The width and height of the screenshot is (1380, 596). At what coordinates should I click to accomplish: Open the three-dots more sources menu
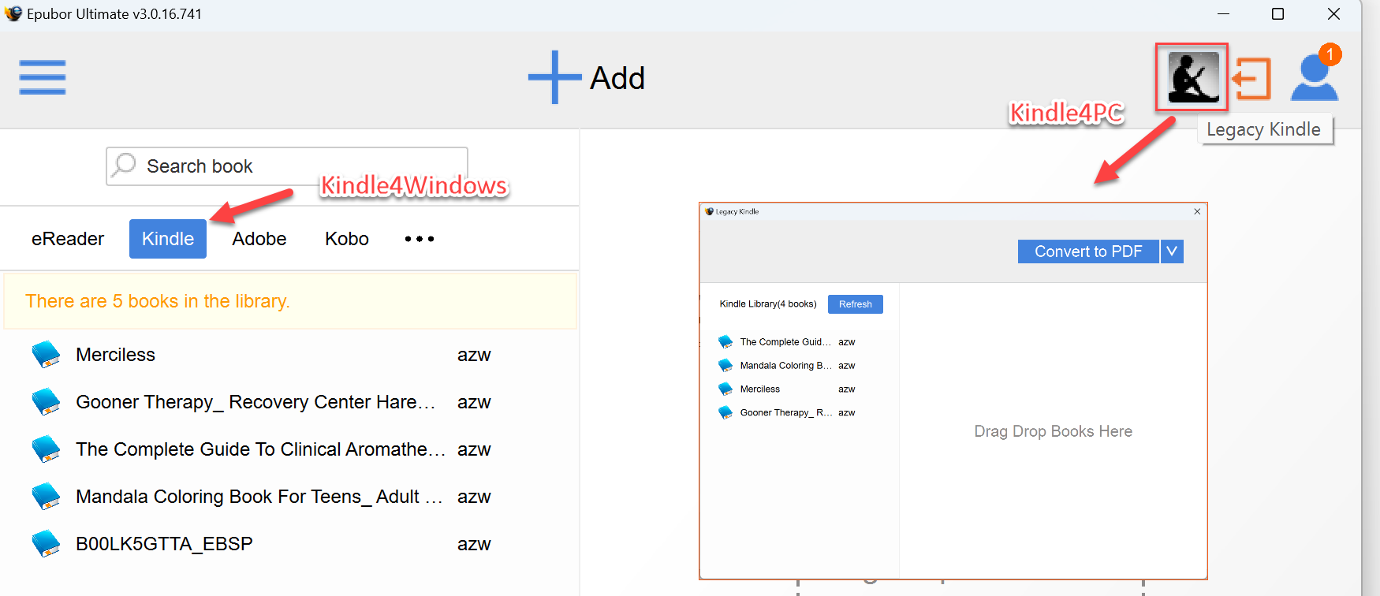click(x=420, y=239)
